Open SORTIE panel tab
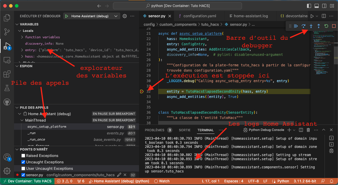The image size is (338, 185). click(185, 130)
